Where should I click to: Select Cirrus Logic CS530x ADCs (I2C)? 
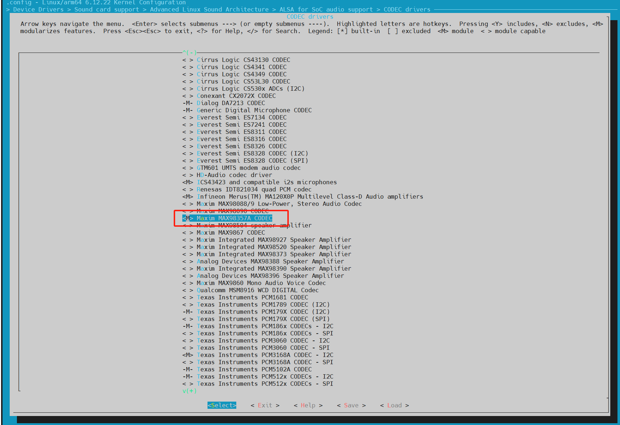[x=243, y=89]
